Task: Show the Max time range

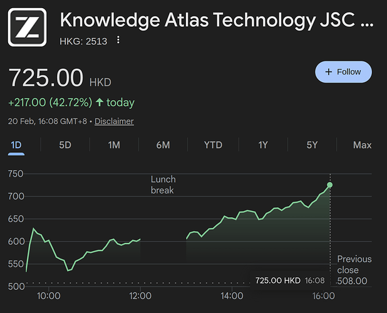Action: coord(362,145)
